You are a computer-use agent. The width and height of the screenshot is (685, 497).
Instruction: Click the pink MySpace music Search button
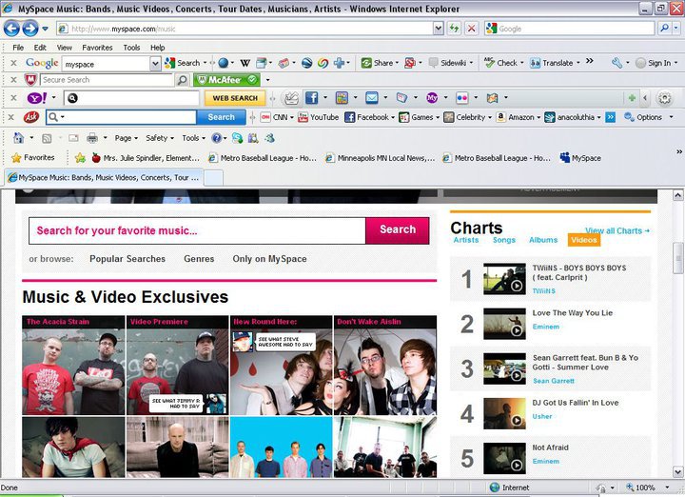[x=397, y=230]
